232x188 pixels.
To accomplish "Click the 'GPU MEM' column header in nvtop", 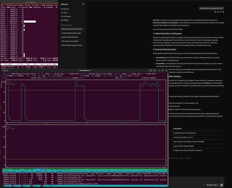I will click(43, 170).
